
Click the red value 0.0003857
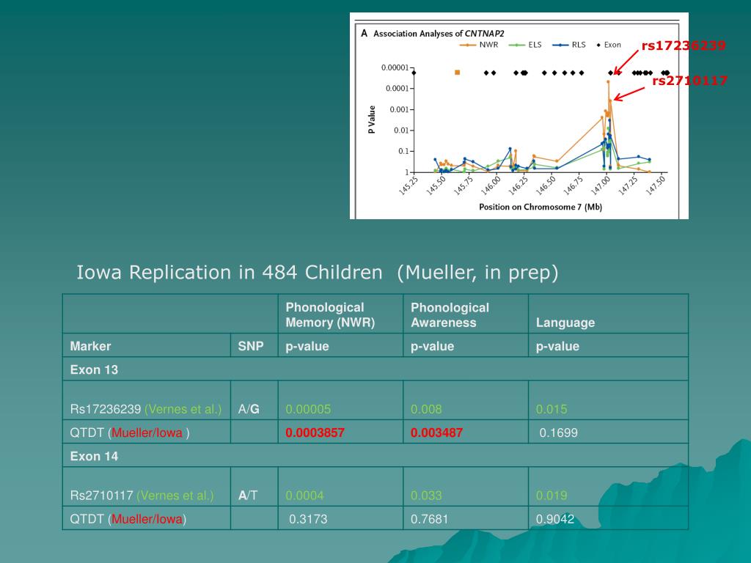[315, 433]
